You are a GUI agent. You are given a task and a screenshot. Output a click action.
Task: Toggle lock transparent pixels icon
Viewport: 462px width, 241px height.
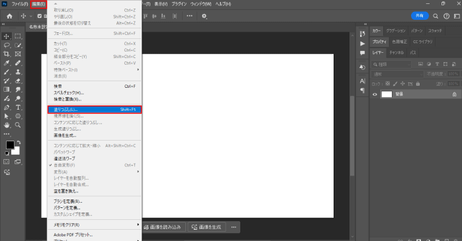388,84
